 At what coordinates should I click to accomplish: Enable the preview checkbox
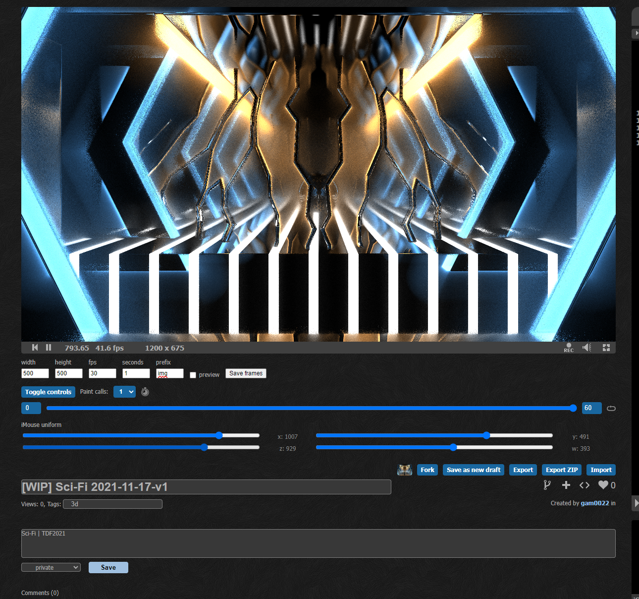coord(193,375)
